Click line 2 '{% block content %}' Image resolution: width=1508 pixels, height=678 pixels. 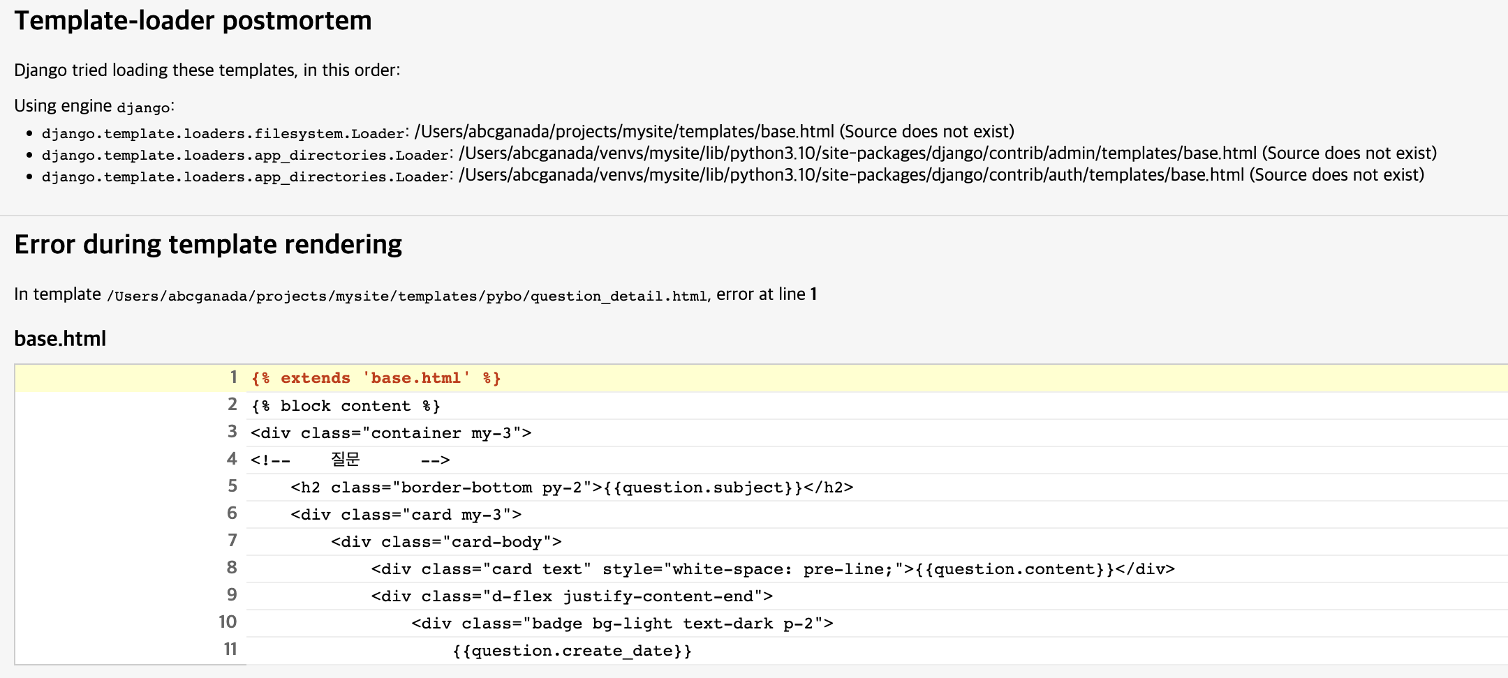(x=346, y=406)
